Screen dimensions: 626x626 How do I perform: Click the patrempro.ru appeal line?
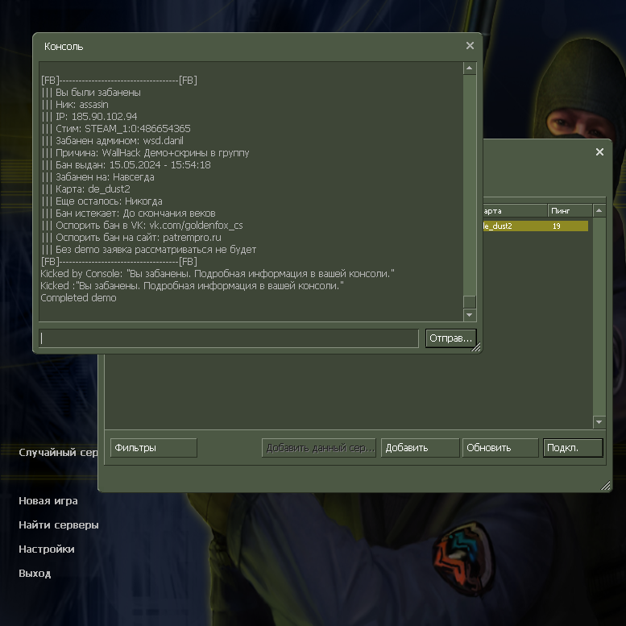click(x=131, y=237)
